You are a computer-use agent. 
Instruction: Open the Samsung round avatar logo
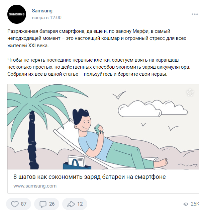(17, 14)
